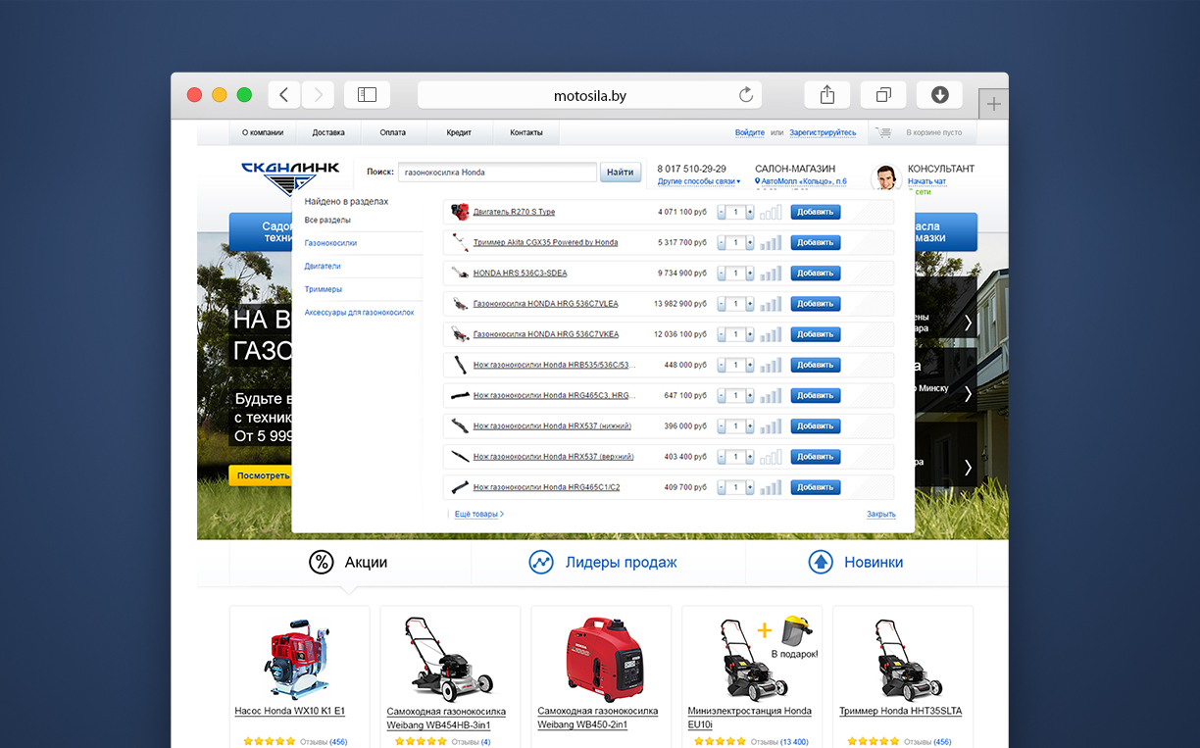1200x748 pixels.
Task: Add Триммер Akita CGX35 to cart
Action: 816,242
